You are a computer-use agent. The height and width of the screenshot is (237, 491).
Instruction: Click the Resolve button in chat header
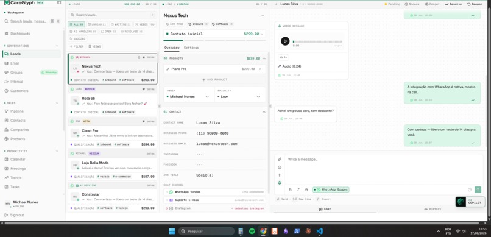click(453, 4)
